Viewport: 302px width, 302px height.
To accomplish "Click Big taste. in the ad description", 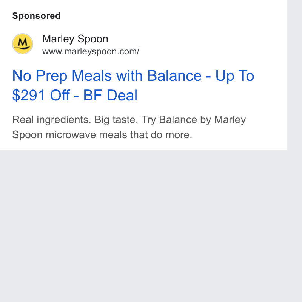I will coord(116,120).
